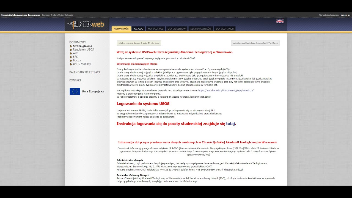352x198 pixels.
Task: Click the 'tutaj' student mail instruction link
Action: (x=231, y=124)
